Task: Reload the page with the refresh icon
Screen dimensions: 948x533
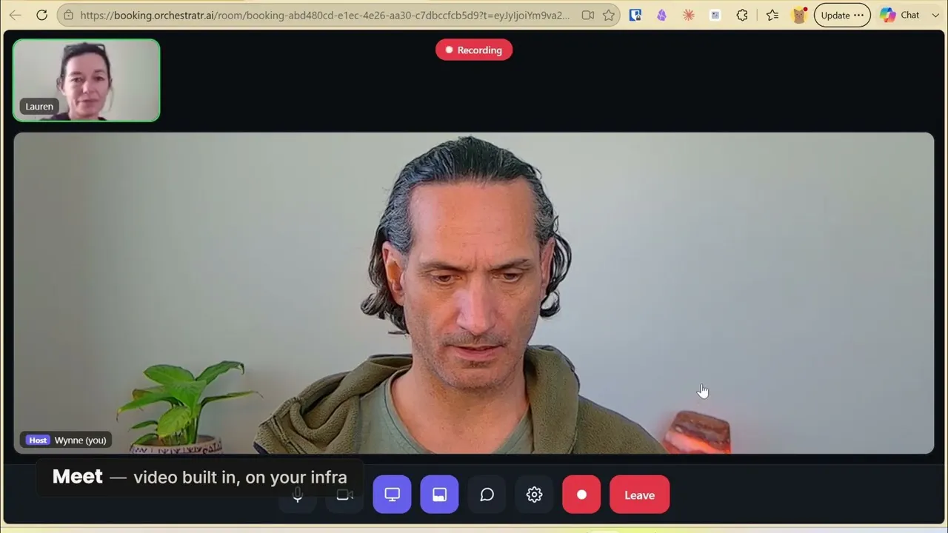Action: 41,15
